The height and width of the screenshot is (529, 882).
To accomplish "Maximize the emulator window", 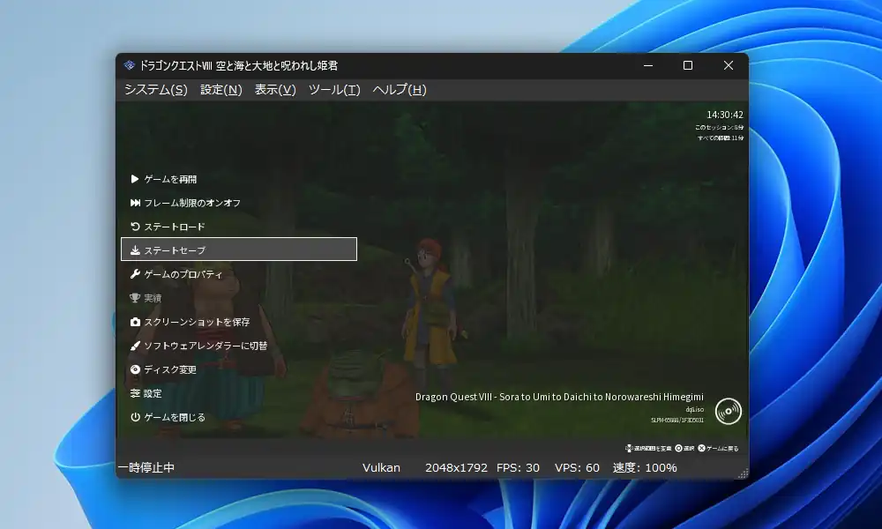I will (688, 65).
